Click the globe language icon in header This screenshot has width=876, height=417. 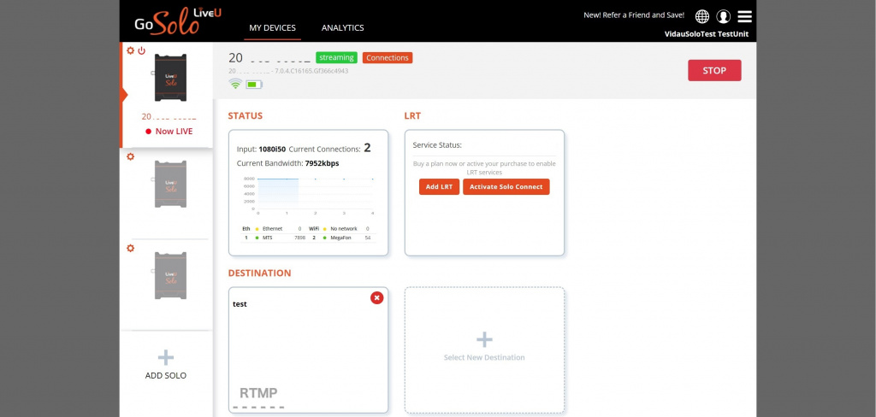click(702, 16)
